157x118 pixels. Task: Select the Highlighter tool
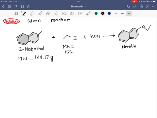[40, 13]
